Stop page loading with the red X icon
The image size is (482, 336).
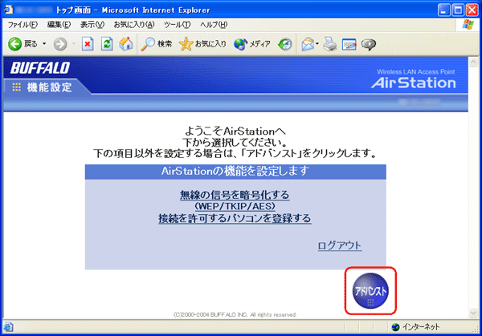point(88,44)
